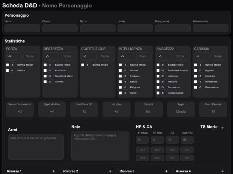
Task: Toggle the Forza Saving Throw checkbox
Action: [7, 65]
